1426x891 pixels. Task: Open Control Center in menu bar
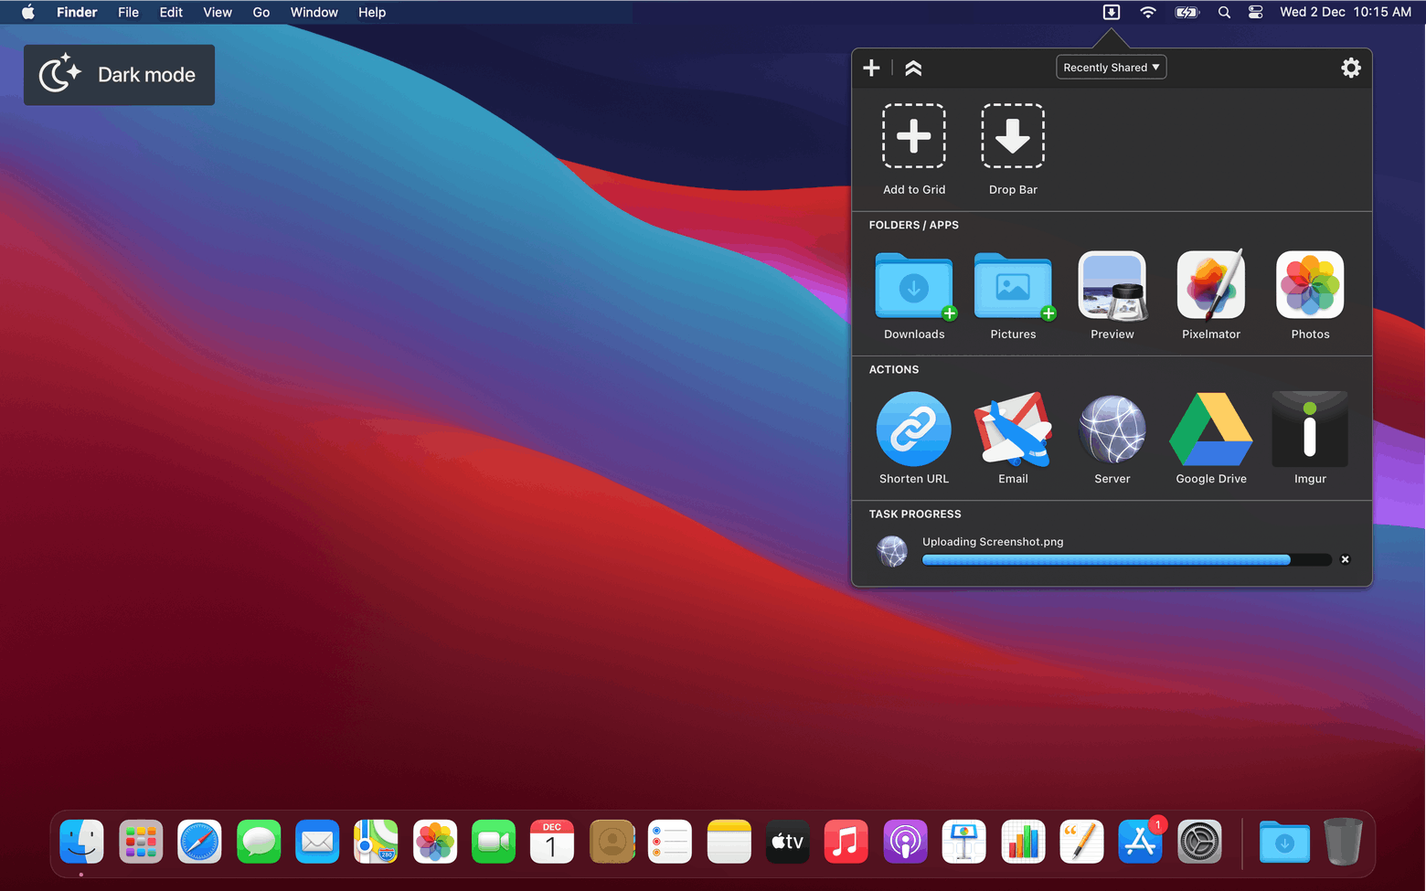click(x=1256, y=12)
